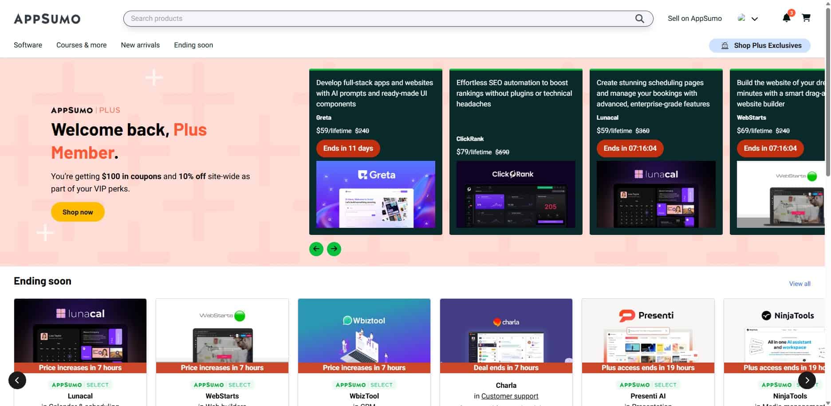Slide Ending soon list to the left
The width and height of the screenshot is (831, 406).
click(17, 380)
